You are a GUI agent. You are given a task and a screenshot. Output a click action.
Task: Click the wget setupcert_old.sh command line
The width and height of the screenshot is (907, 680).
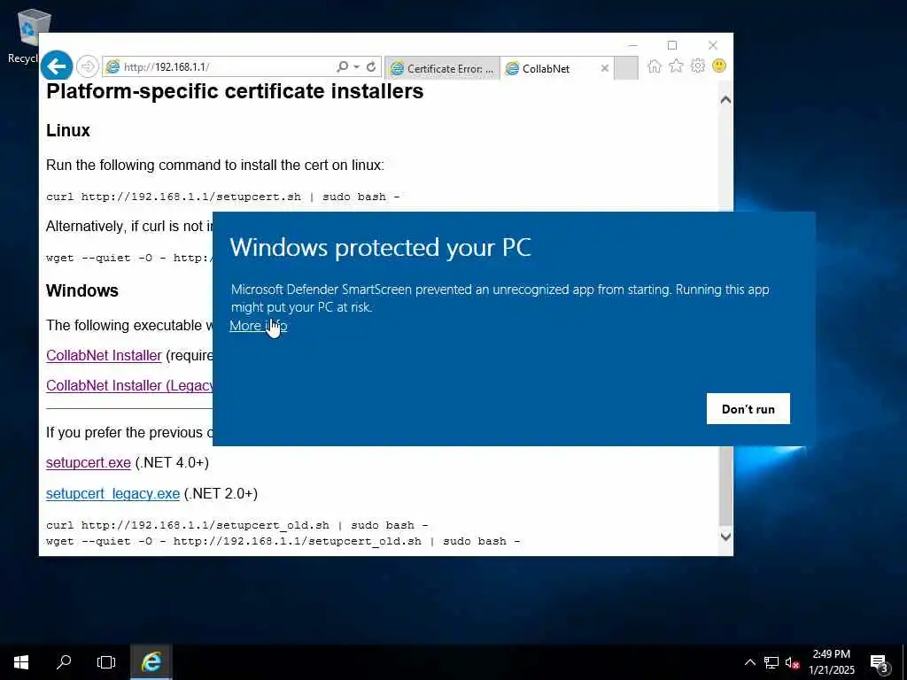click(283, 541)
